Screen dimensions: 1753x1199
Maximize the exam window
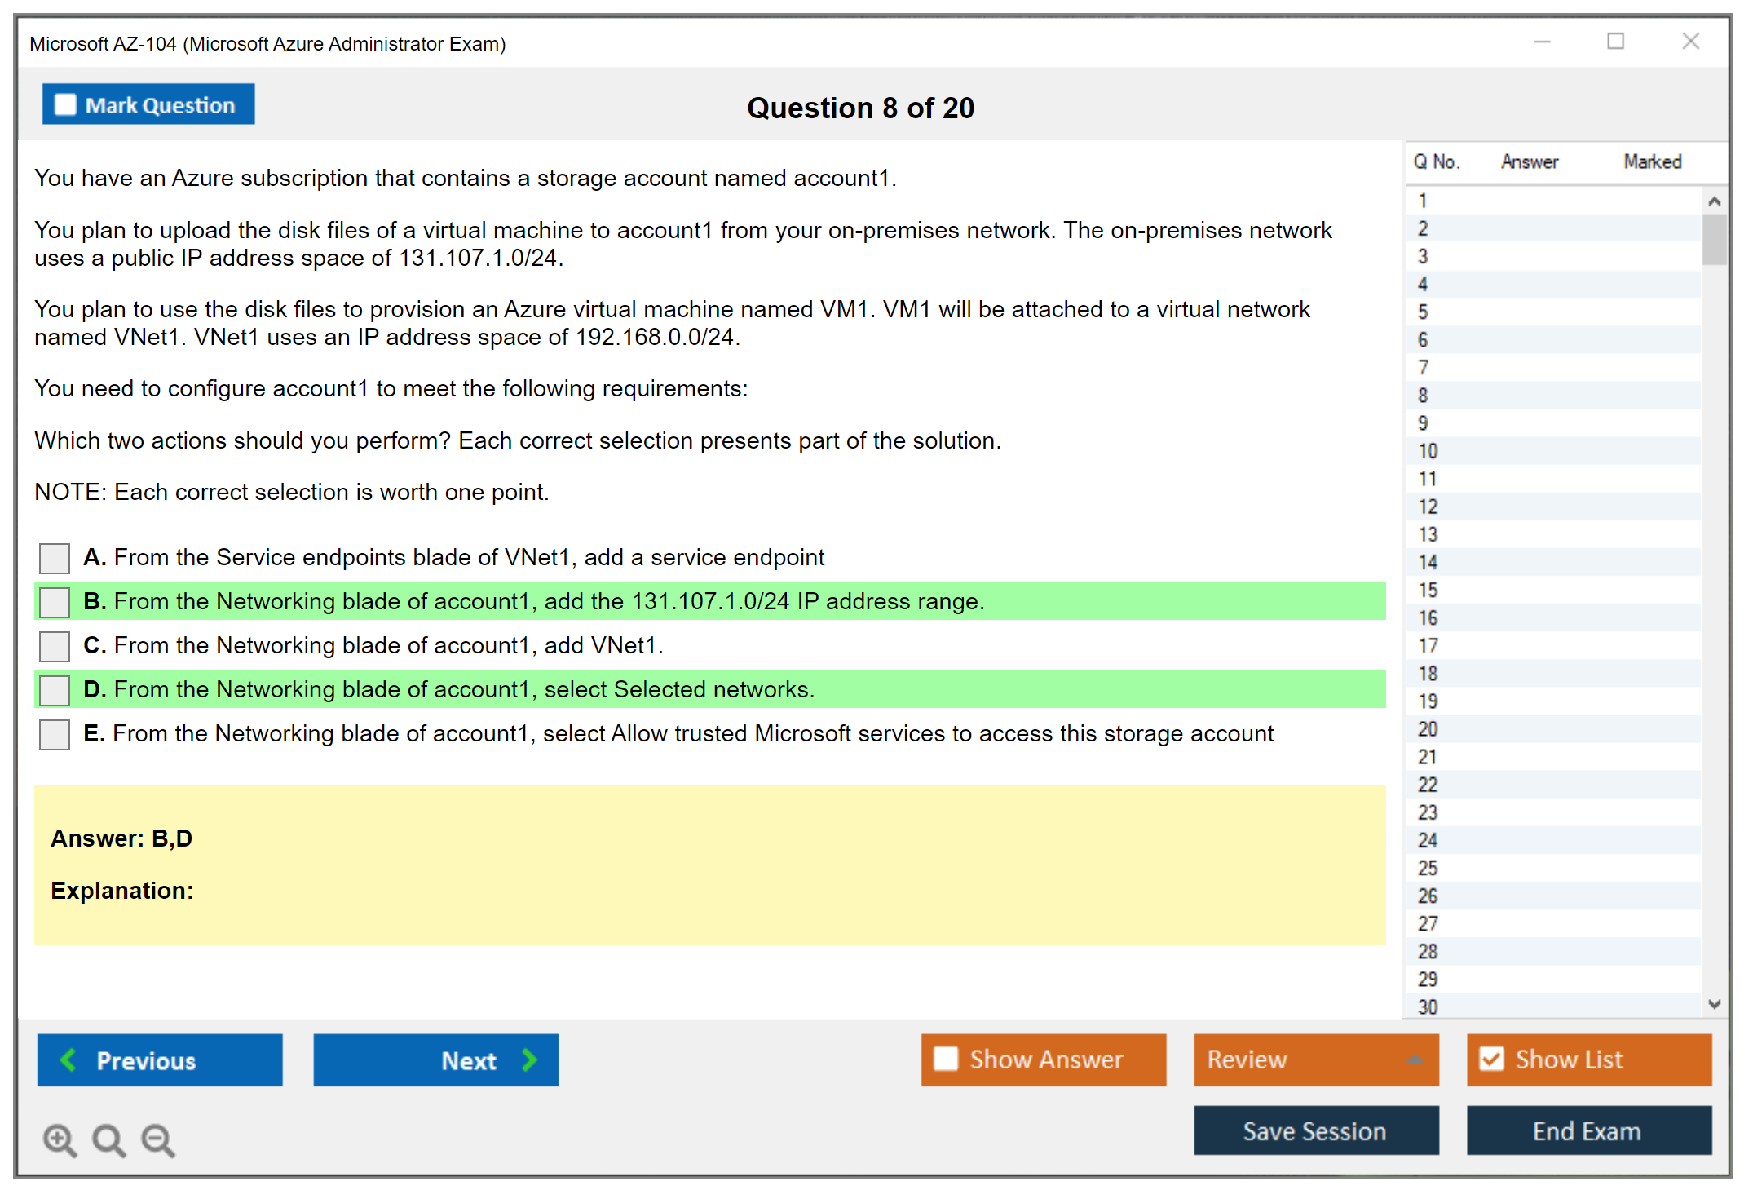click(1615, 42)
